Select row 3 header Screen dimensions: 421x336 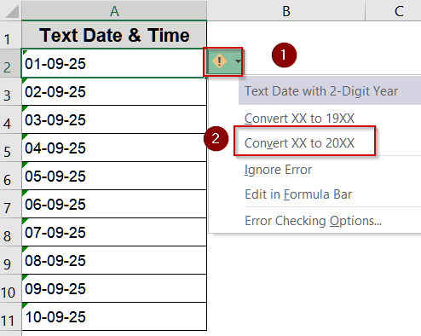tap(10, 91)
